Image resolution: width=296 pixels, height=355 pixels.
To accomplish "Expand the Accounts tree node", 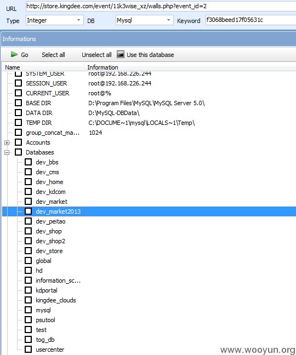I will (7, 142).
